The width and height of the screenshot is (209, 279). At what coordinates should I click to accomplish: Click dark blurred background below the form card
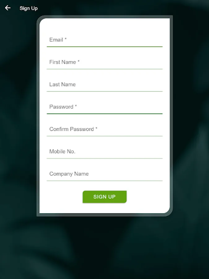click(x=105, y=247)
